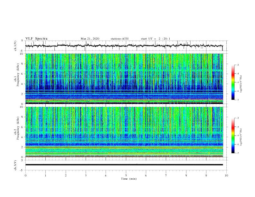Click the ch.2 spectrogram color scale bar
Screen dimensions: 255x197
[233, 136]
